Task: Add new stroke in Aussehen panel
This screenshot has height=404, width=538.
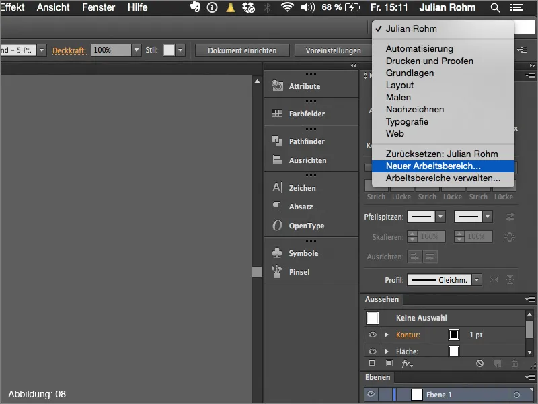Action: pos(372,363)
